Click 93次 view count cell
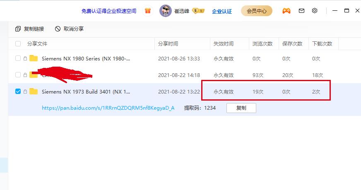361x190 pixels. [258, 75]
